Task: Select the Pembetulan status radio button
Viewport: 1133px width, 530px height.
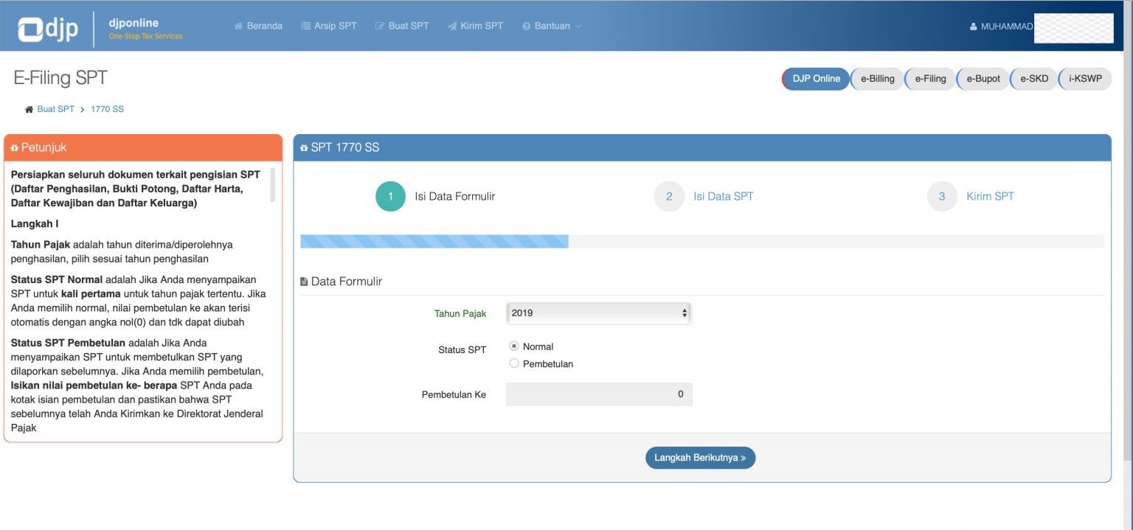Action: [x=514, y=363]
